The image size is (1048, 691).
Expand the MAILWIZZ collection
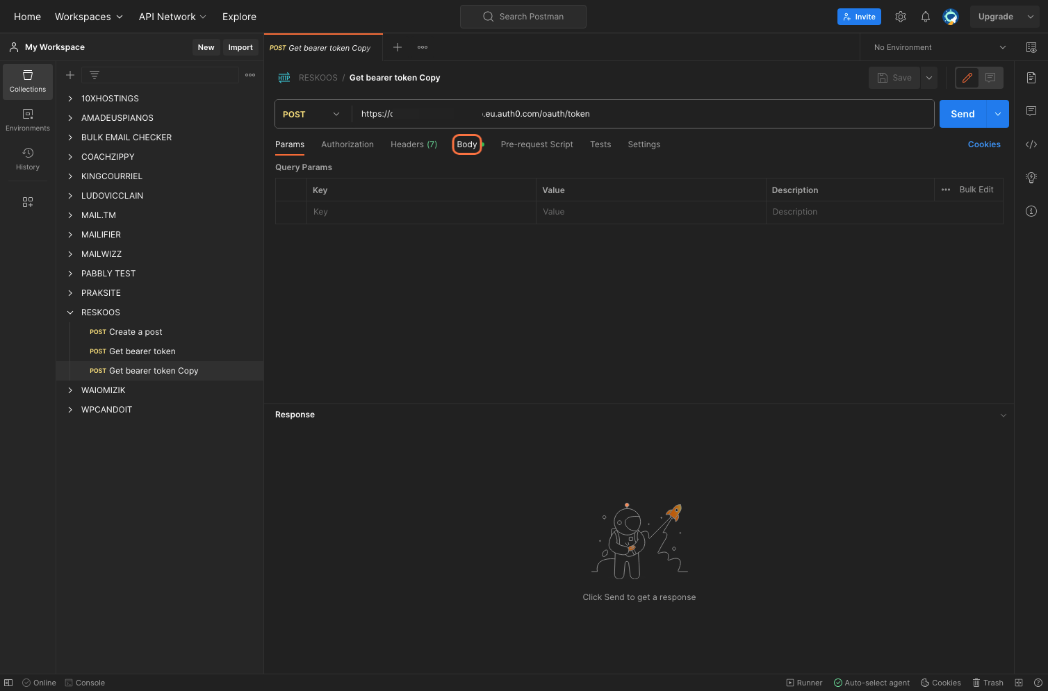[x=70, y=254]
